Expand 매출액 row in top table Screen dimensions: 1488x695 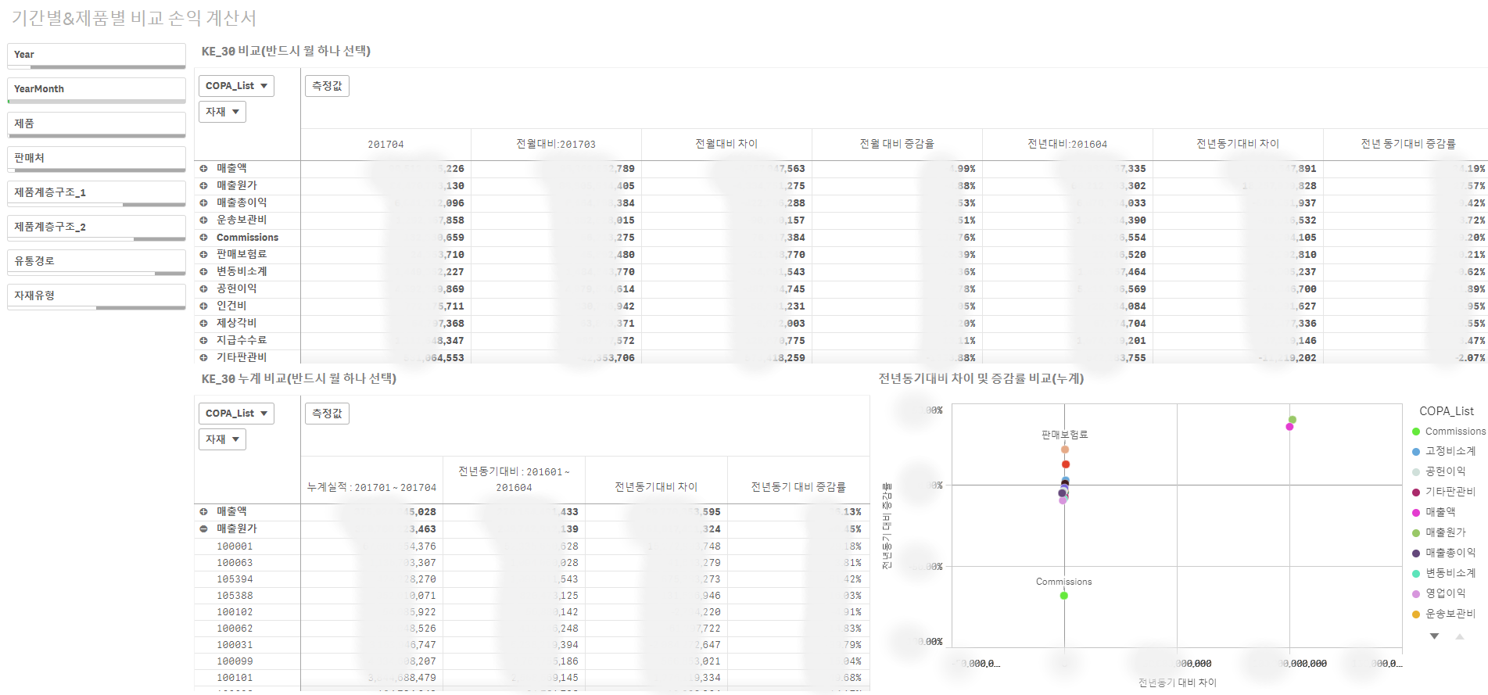pos(203,169)
